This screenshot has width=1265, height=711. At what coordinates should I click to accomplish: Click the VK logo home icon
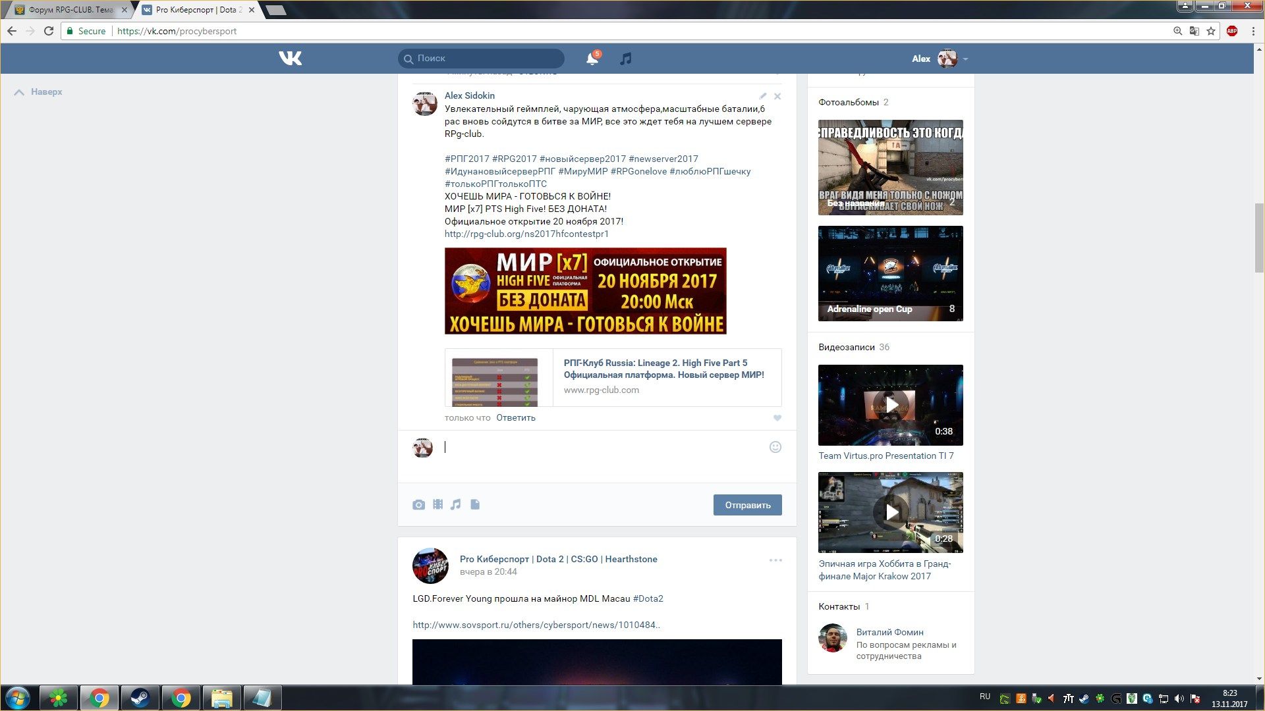[x=290, y=59]
